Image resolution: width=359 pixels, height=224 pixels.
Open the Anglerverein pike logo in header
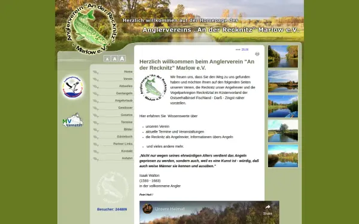tap(92, 29)
